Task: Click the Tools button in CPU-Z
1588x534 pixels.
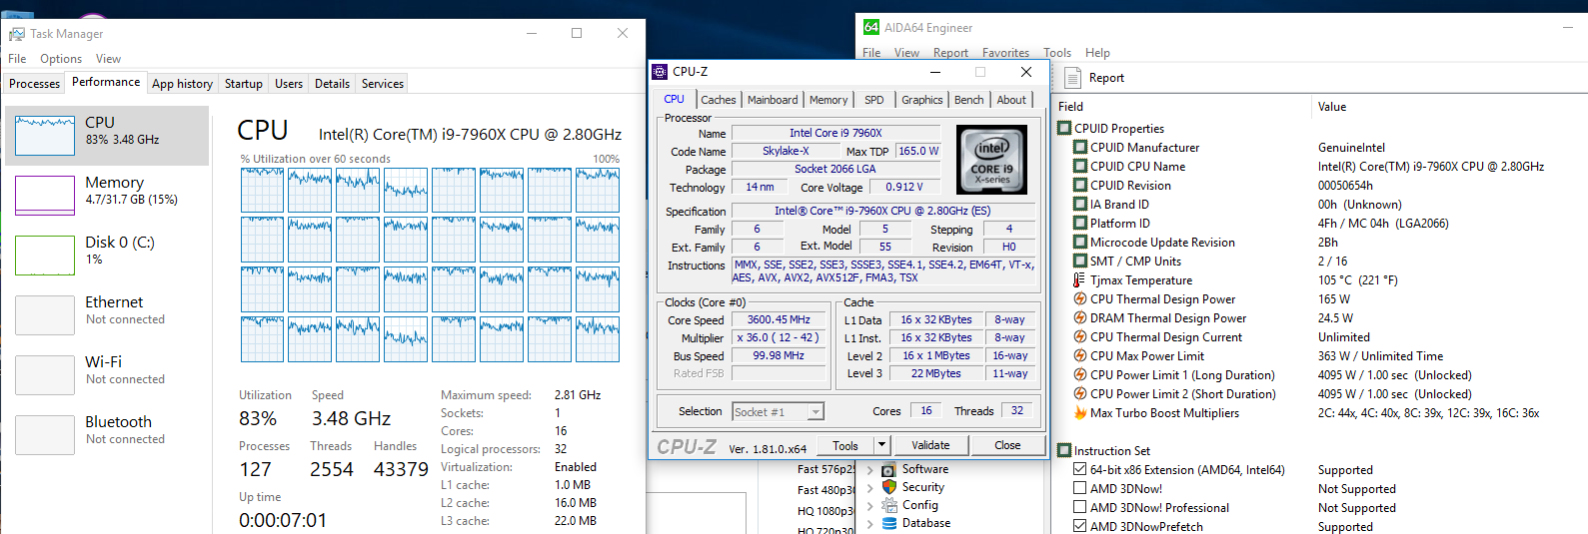Action: 845,445
